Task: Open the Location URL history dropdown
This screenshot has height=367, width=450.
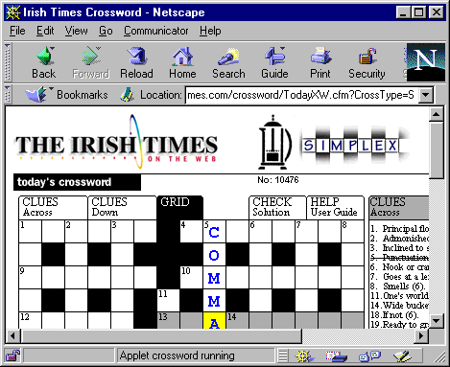Action: [426, 95]
